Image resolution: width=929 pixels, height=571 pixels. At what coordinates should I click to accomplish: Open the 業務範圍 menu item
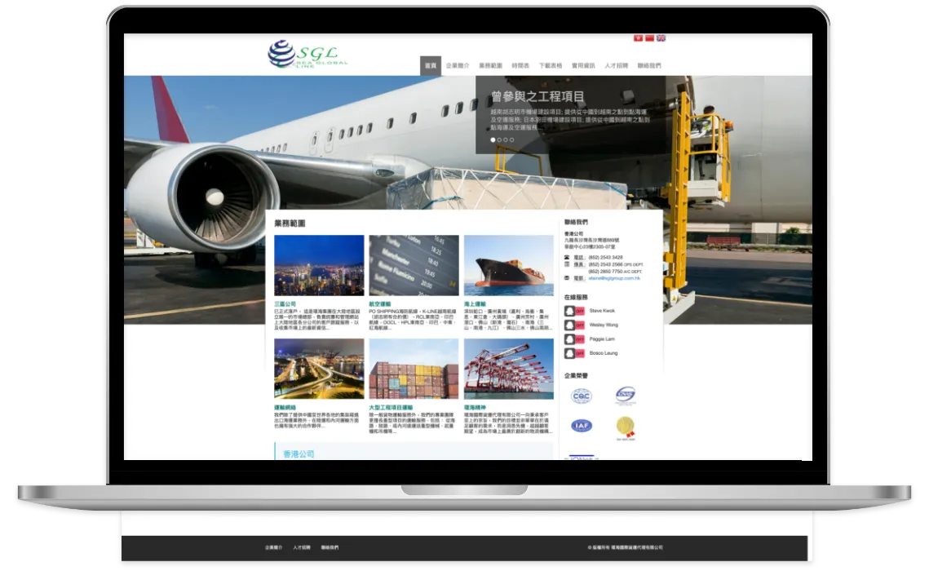point(490,66)
